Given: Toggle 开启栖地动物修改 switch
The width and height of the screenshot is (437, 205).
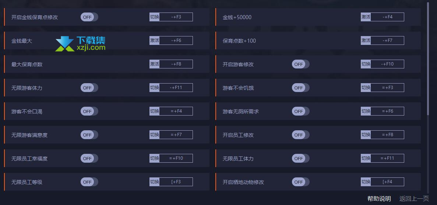Looking at the screenshot, I should pos(301,182).
